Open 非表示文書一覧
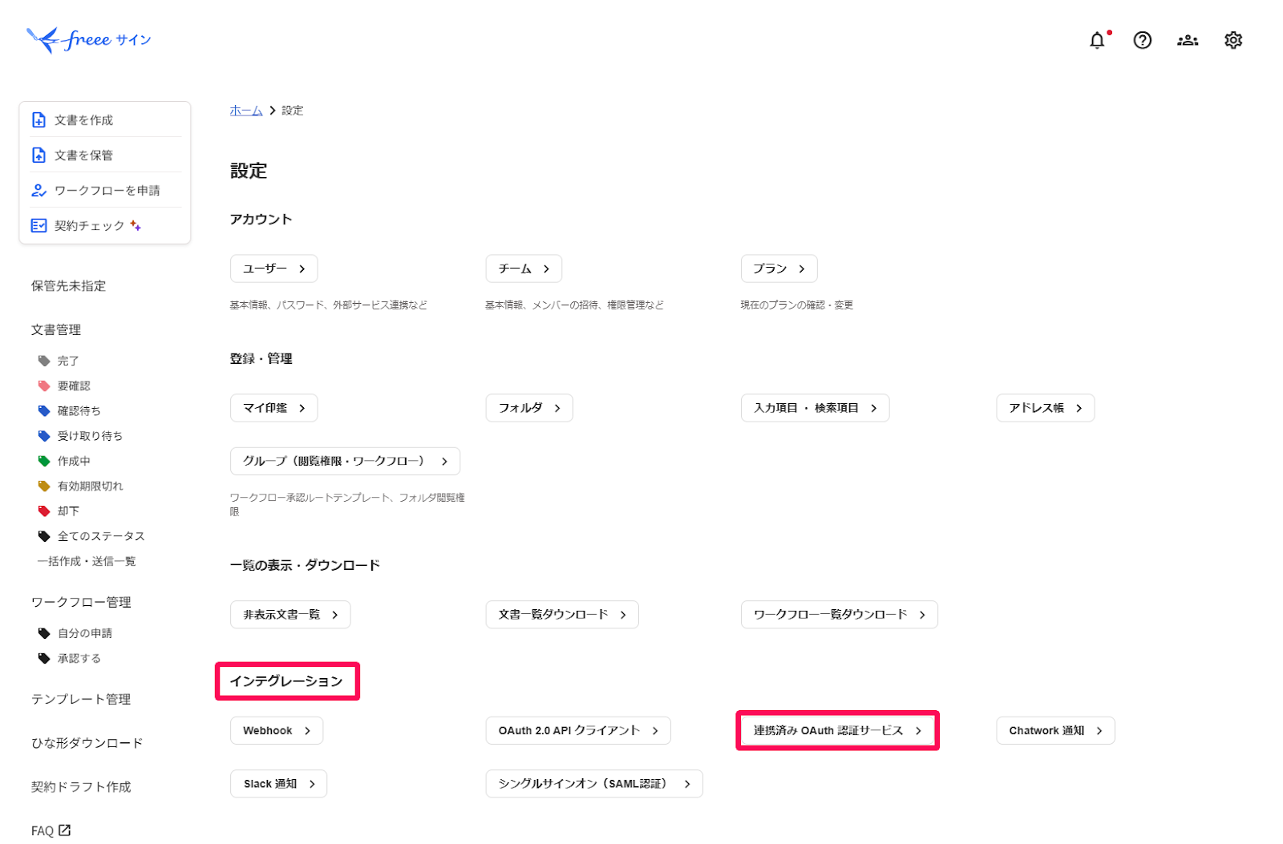1283x844 pixels. click(290, 615)
